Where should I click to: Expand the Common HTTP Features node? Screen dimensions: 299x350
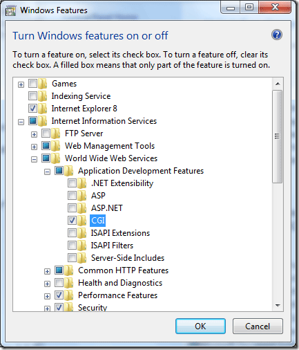point(47,271)
